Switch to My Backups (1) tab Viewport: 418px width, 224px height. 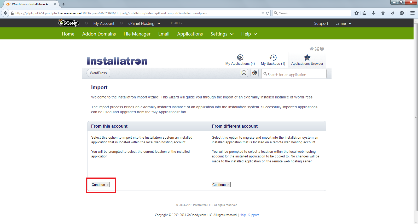point(273,60)
